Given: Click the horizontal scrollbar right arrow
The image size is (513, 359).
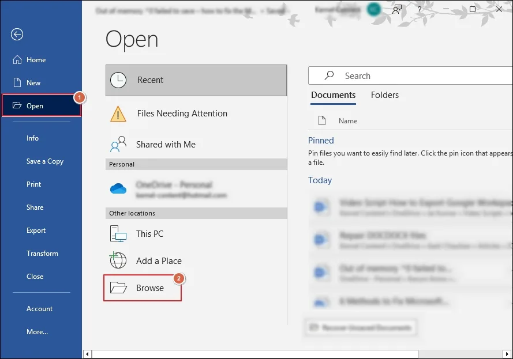Looking at the screenshot, I should pos(507,354).
